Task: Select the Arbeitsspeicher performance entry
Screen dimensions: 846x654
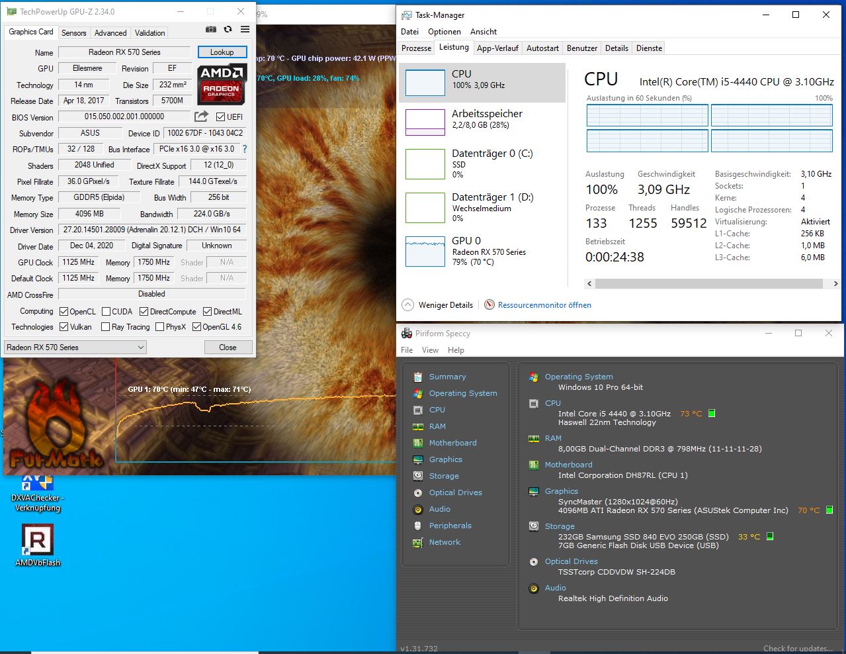Action: pyautogui.click(x=482, y=122)
